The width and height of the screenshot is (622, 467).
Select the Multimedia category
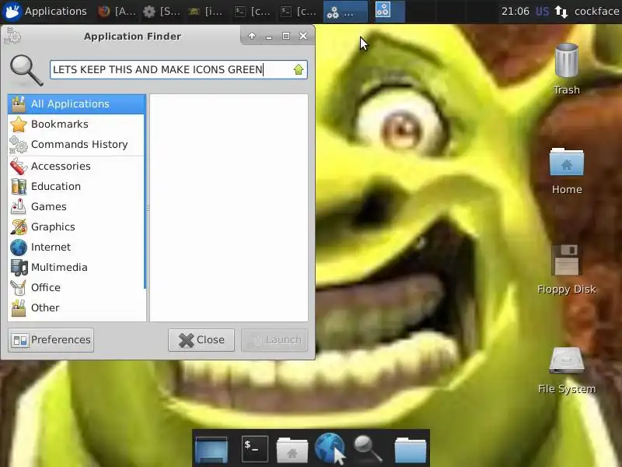tap(76, 267)
